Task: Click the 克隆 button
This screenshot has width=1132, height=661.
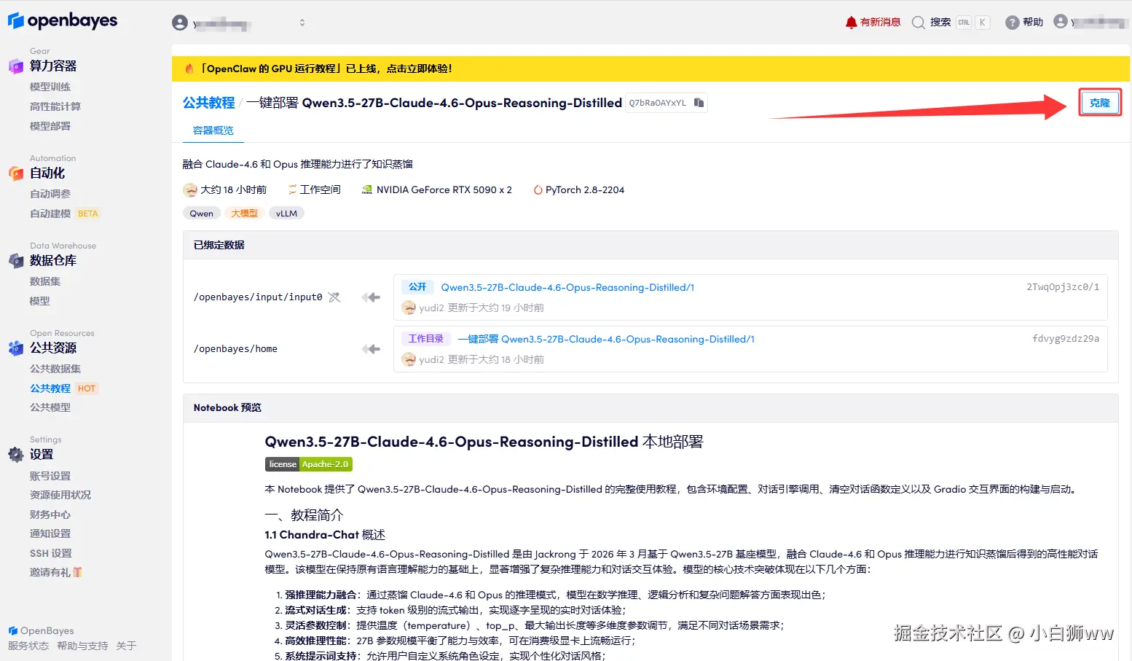Action: coord(1099,103)
